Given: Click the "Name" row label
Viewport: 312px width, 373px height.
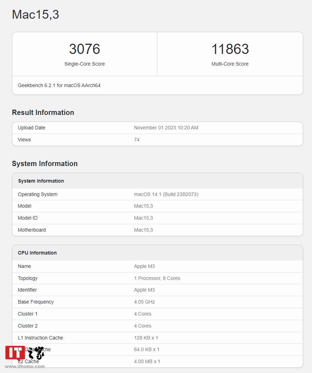Looking at the screenshot, I should [24, 266].
